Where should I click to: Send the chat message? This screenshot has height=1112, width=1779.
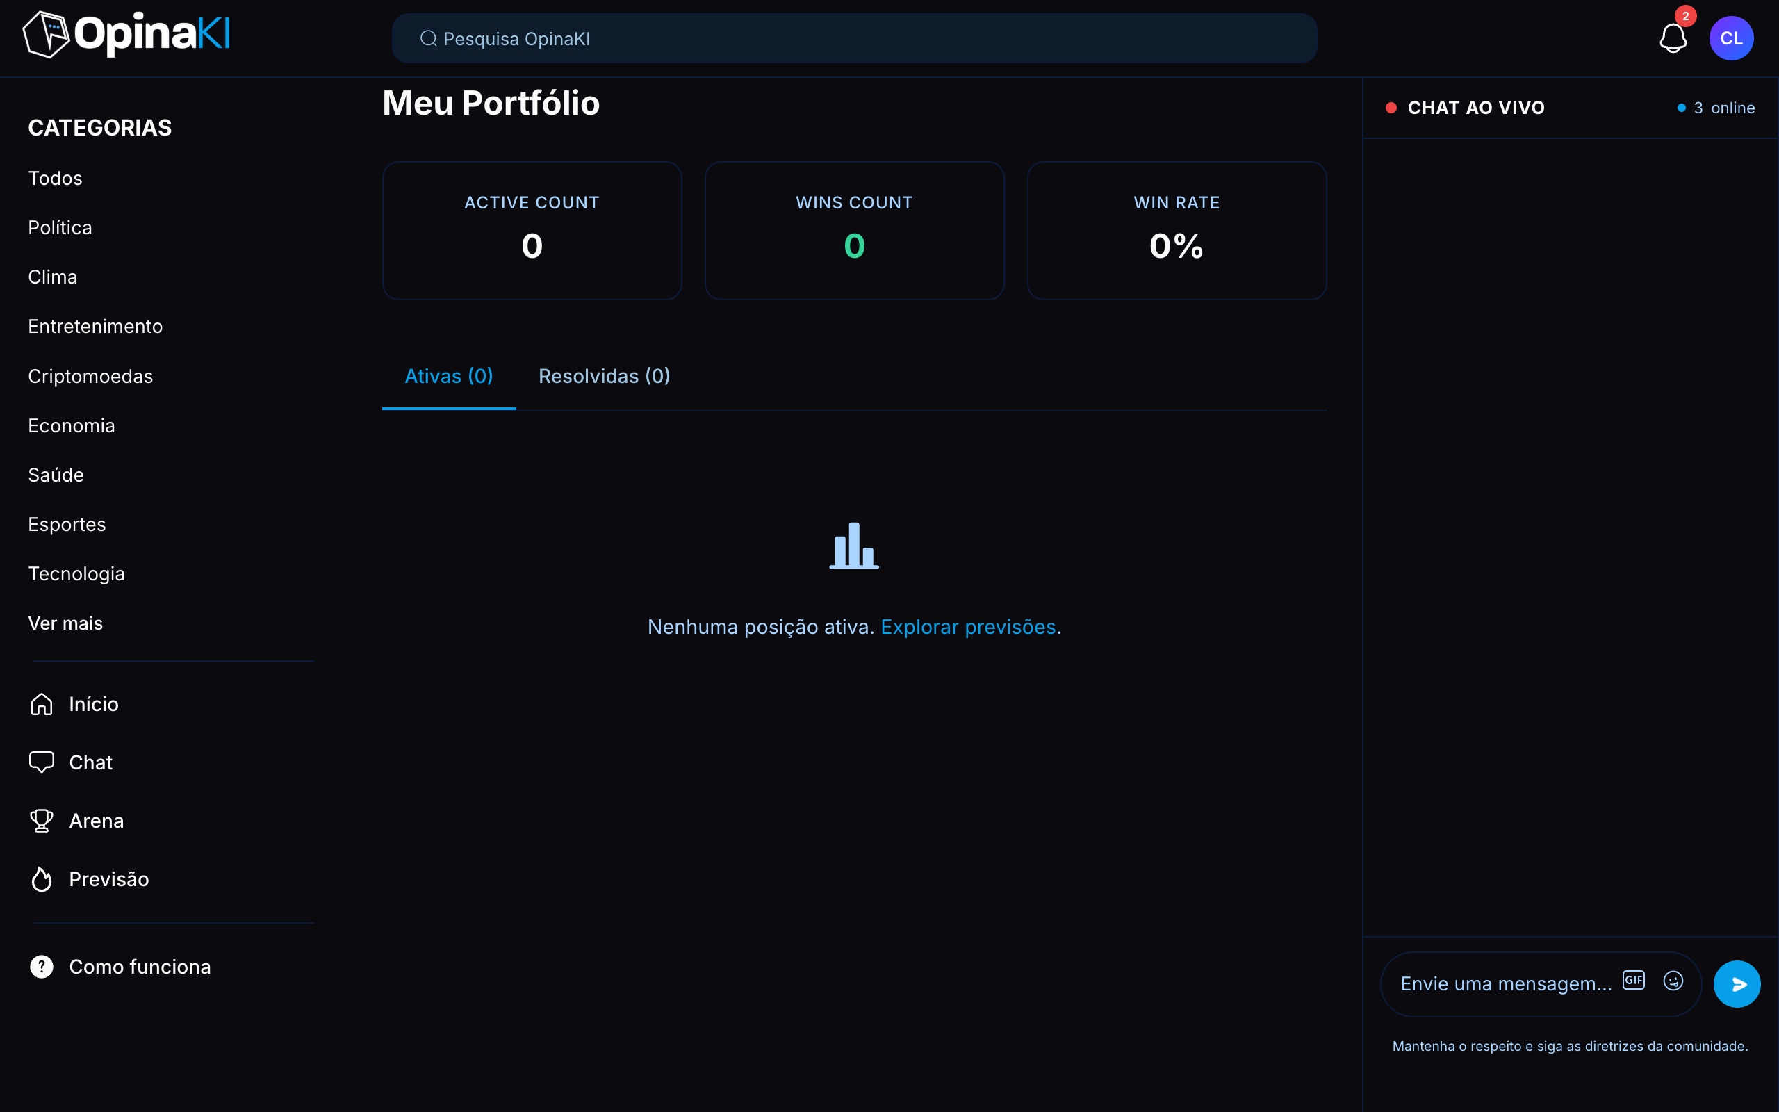click(1737, 984)
